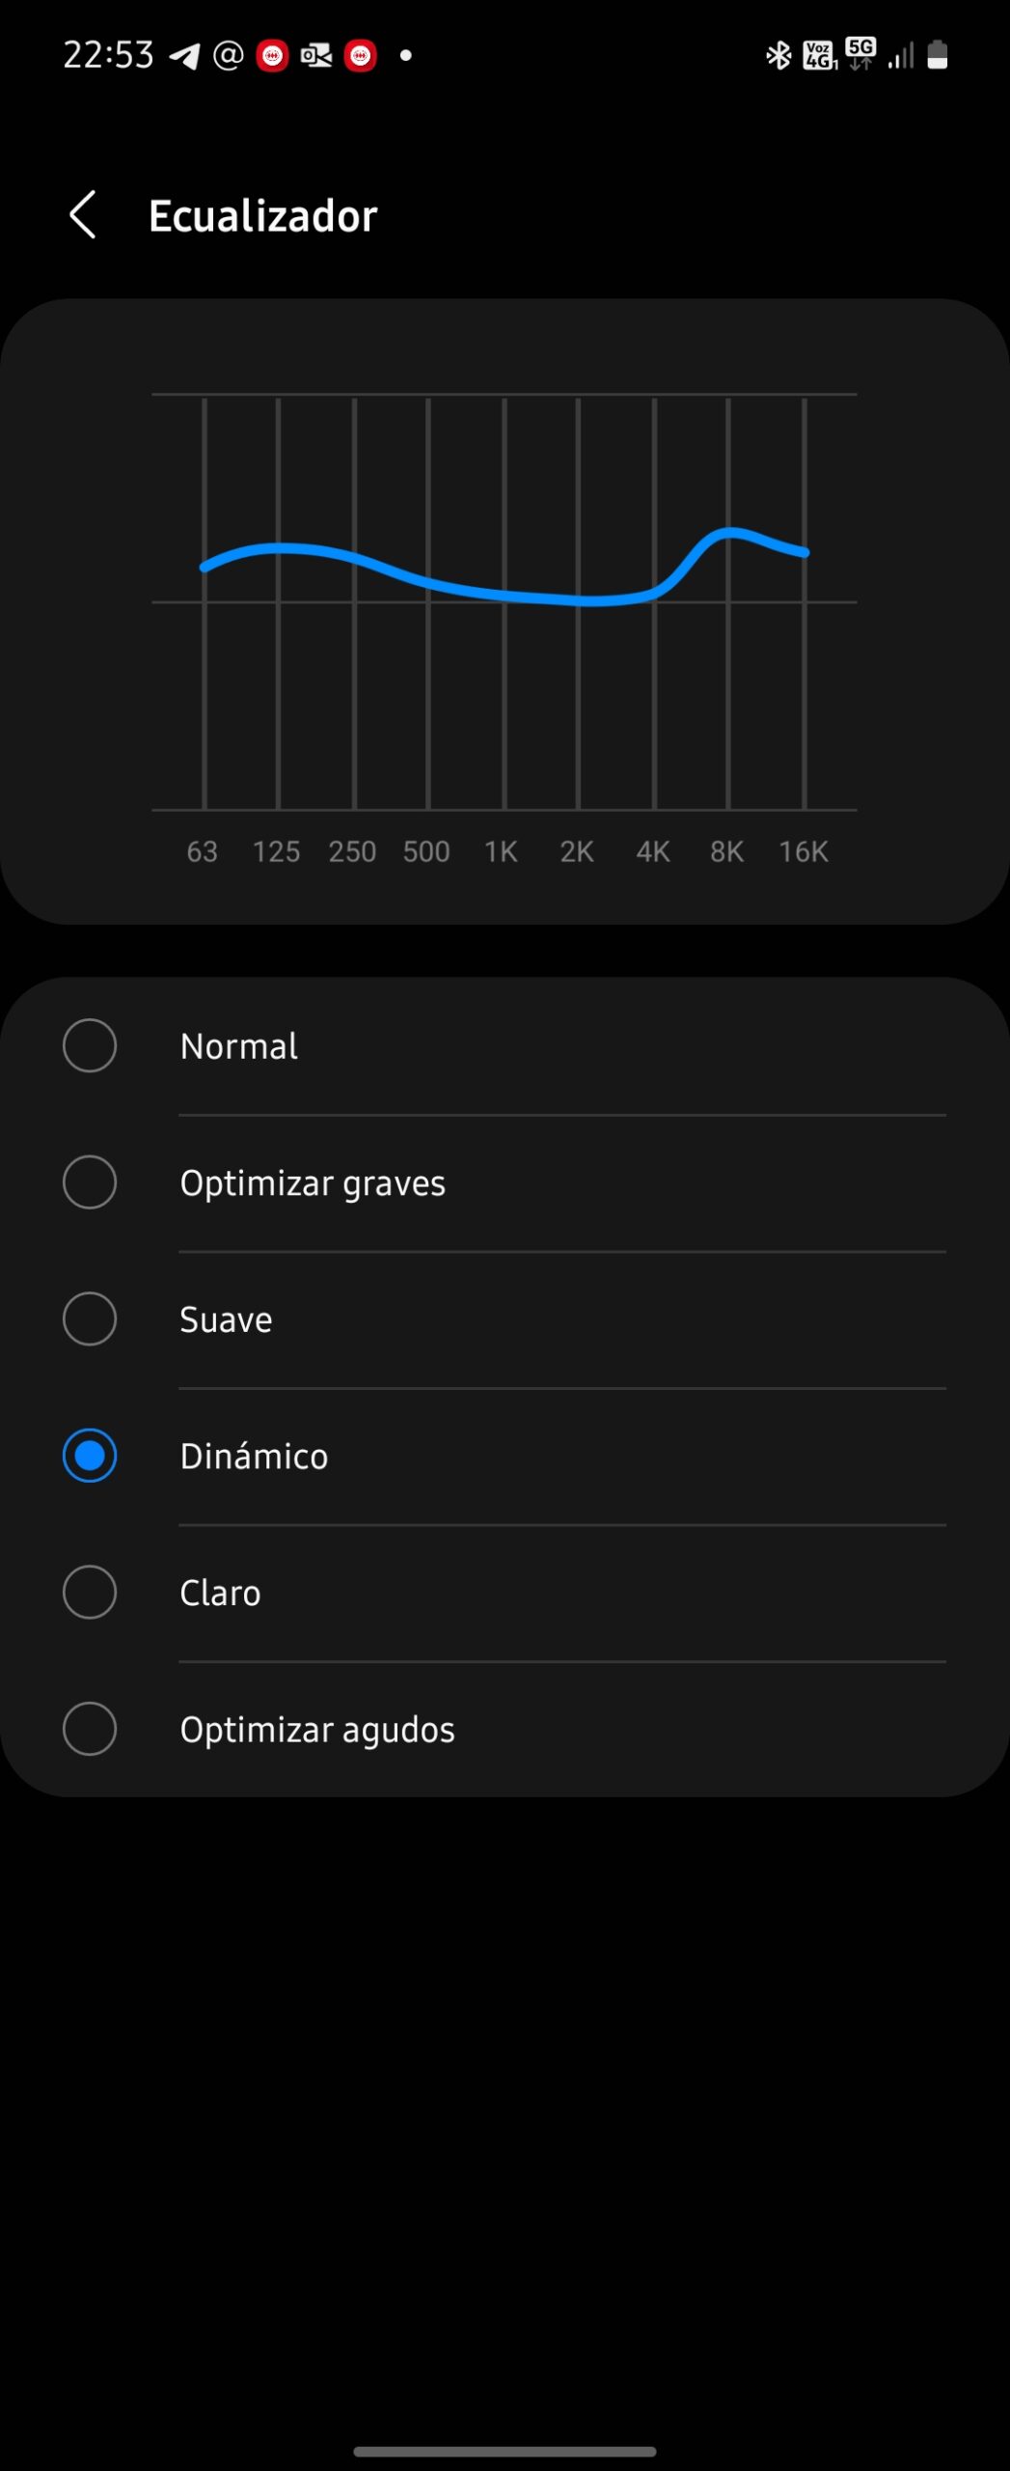Select the Suave radio button

(90, 1319)
